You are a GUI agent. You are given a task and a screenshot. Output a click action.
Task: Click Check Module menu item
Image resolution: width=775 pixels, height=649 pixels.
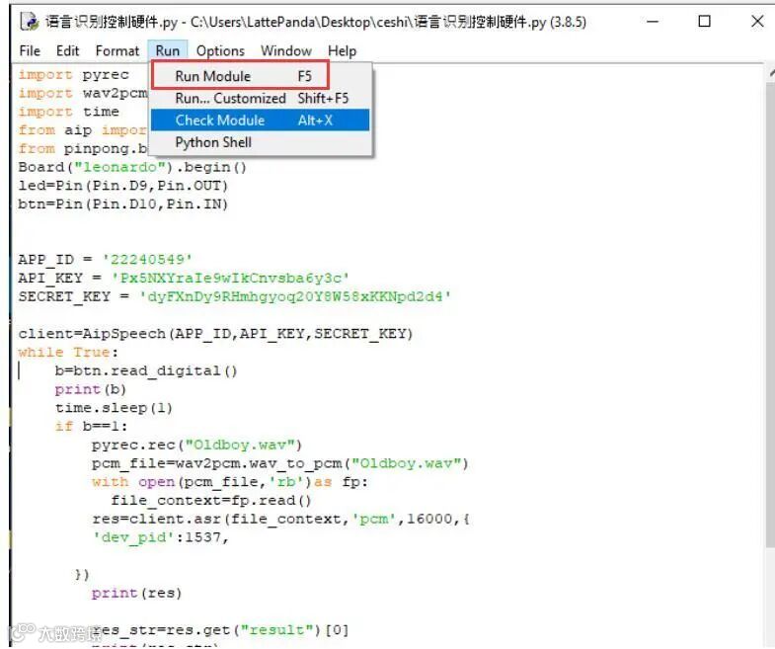tap(260, 121)
